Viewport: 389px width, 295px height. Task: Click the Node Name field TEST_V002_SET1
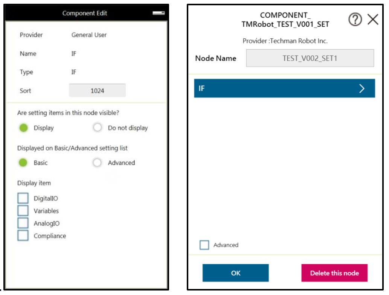tap(310, 58)
